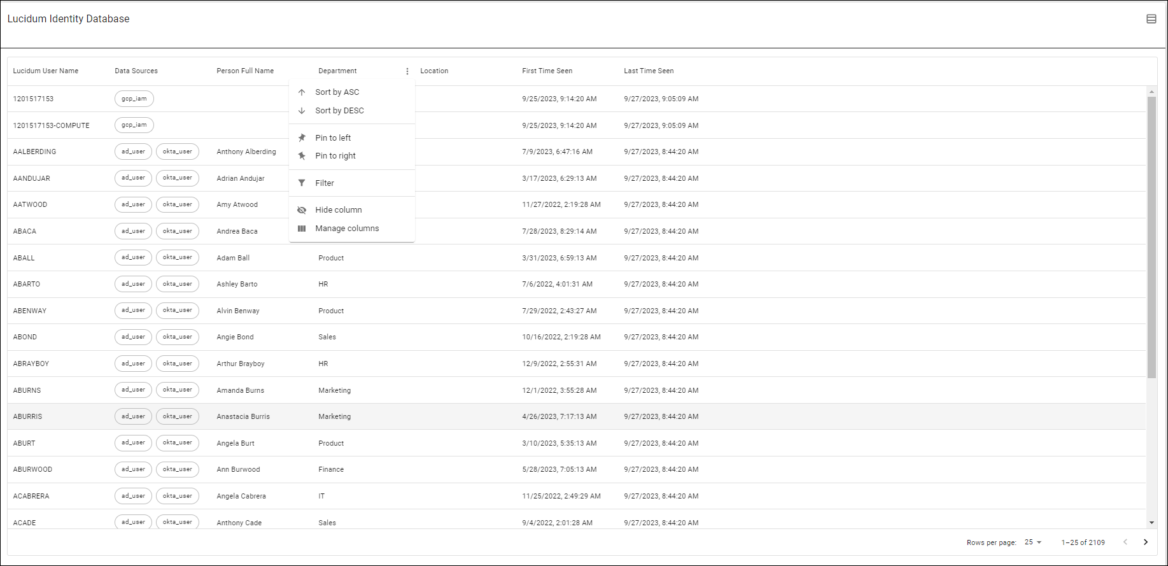Viewport: 1168px width, 566px height.
Task: Click the First Time Seen column header
Action: coord(547,71)
